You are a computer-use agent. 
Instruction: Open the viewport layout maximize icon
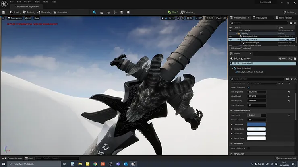[225, 18]
